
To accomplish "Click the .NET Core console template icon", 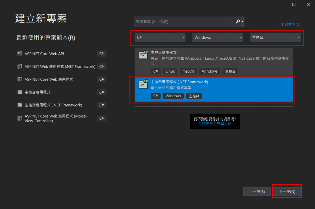I will 143,55.
